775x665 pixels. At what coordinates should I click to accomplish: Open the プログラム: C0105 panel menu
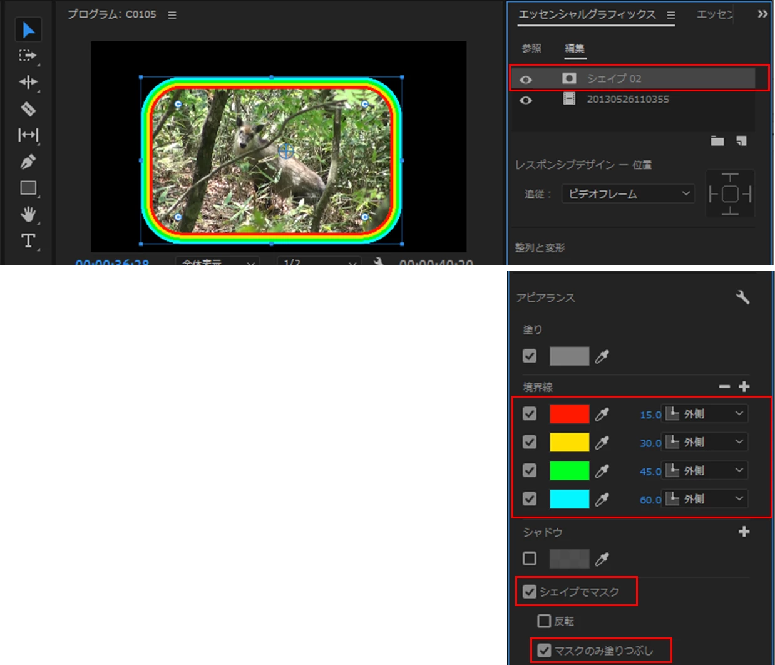pos(172,15)
